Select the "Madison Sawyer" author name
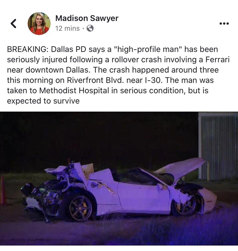 click(x=87, y=18)
